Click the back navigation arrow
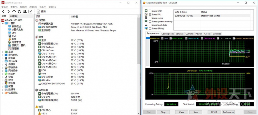The image size is (258, 115). tap(3, 12)
